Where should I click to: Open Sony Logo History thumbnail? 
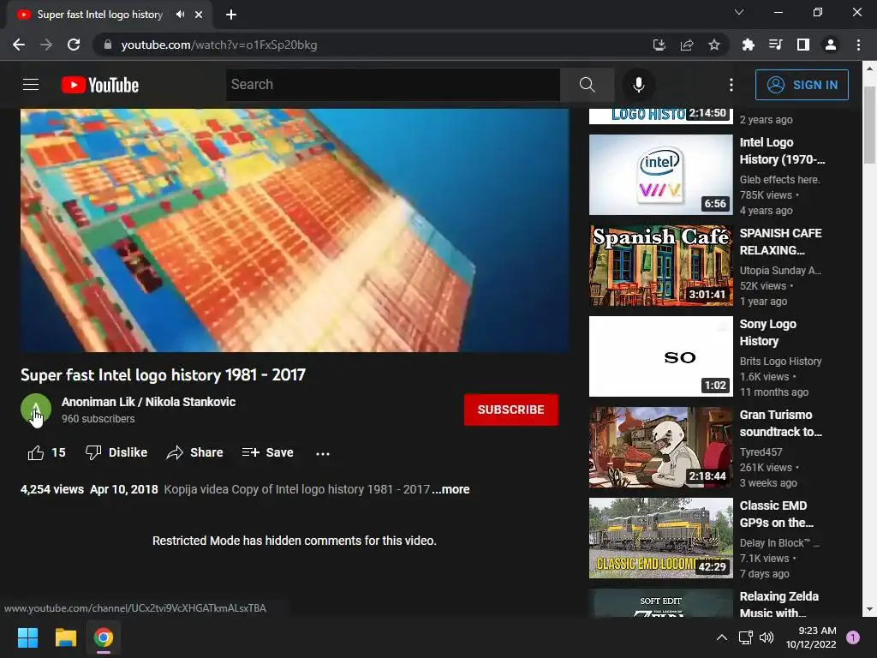point(660,356)
